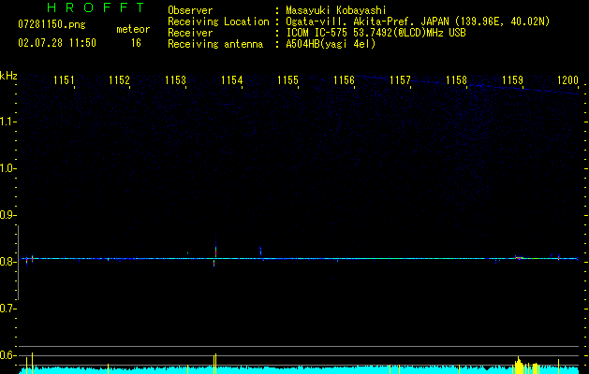Click the 1154 time axis label

click(x=232, y=79)
